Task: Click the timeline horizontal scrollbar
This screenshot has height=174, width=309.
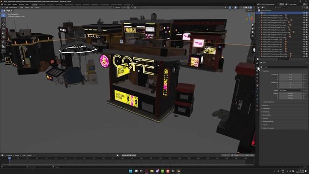Action: [127, 165]
